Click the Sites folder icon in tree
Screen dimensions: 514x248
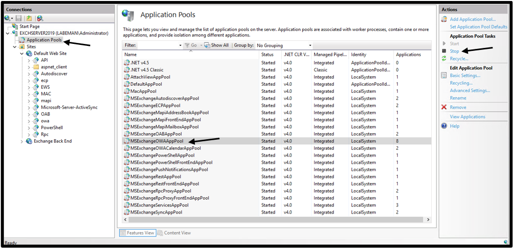click(22, 47)
